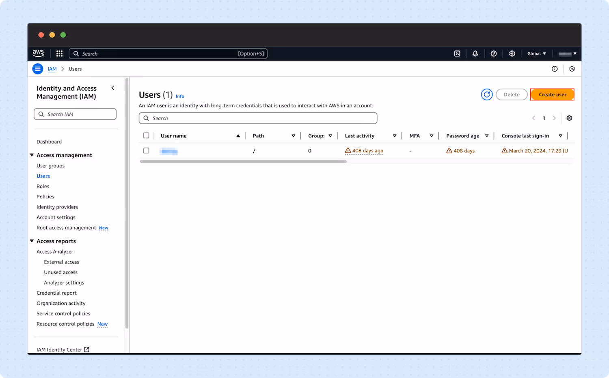Open the settings gear in the top navigation
This screenshot has width=609, height=378.
pos(512,53)
